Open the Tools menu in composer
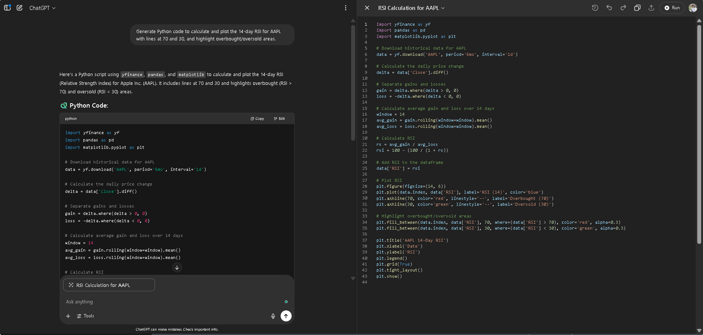Image resolution: width=703 pixels, height=335 pixels. [x=86, y=316]
